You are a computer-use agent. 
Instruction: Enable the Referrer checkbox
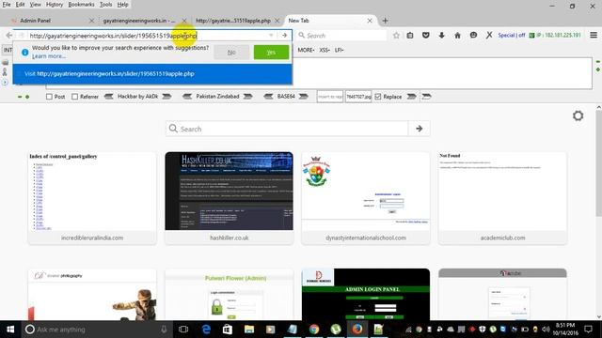point(75,97)
